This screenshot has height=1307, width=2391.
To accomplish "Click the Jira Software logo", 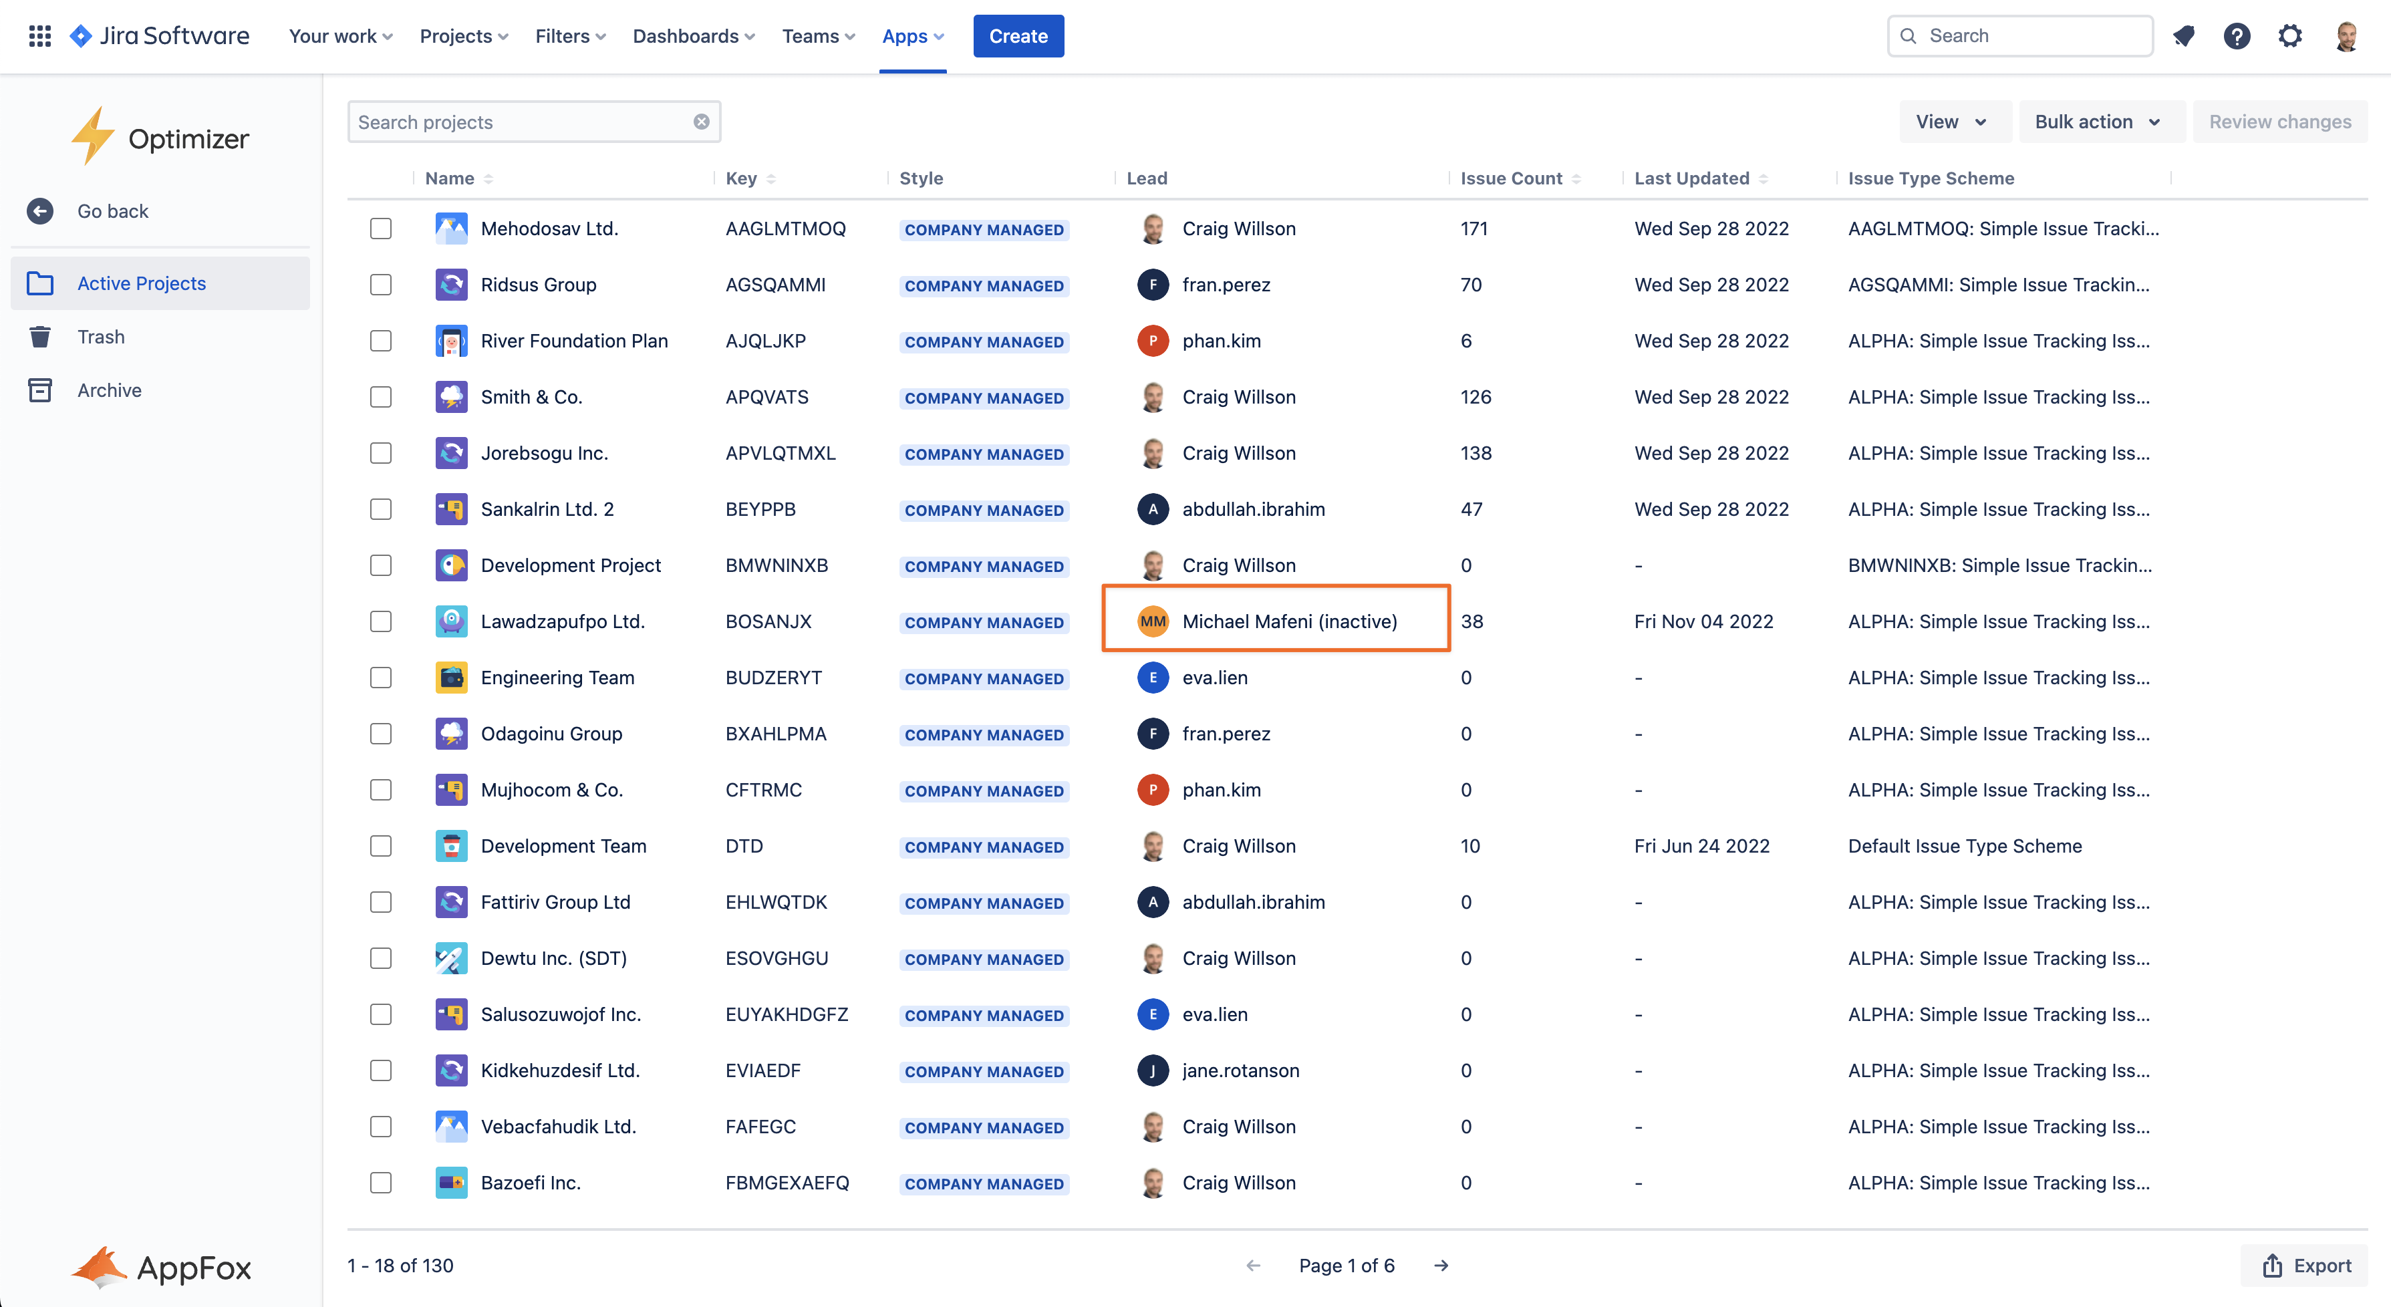I will click(158, 35).
